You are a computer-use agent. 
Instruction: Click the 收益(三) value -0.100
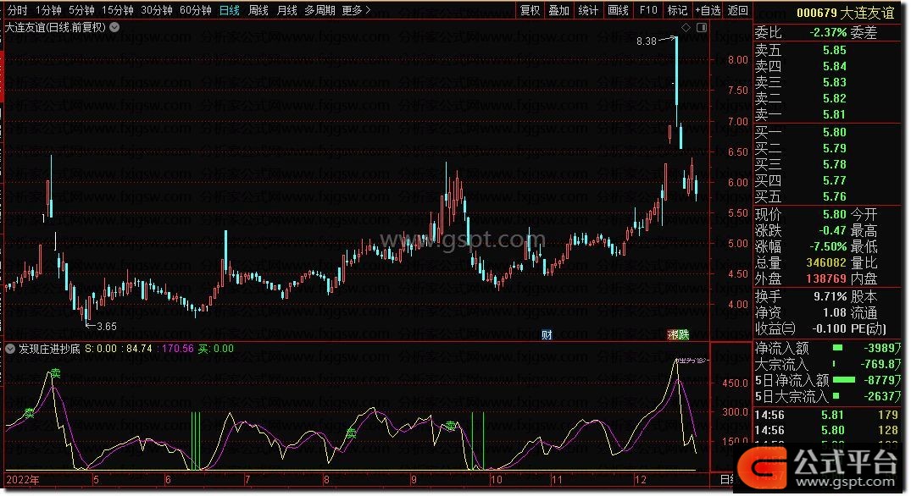pyautogui.click(x=829, y=329)
